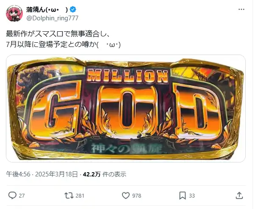Click the 281 reposts count
The width and height of the screenshot is (255, 209).
point(80,196)
